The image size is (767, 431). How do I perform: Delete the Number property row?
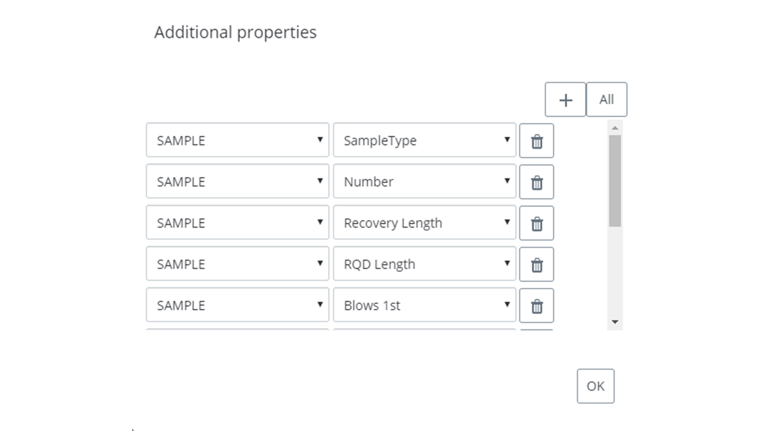[x=537, y=182]
